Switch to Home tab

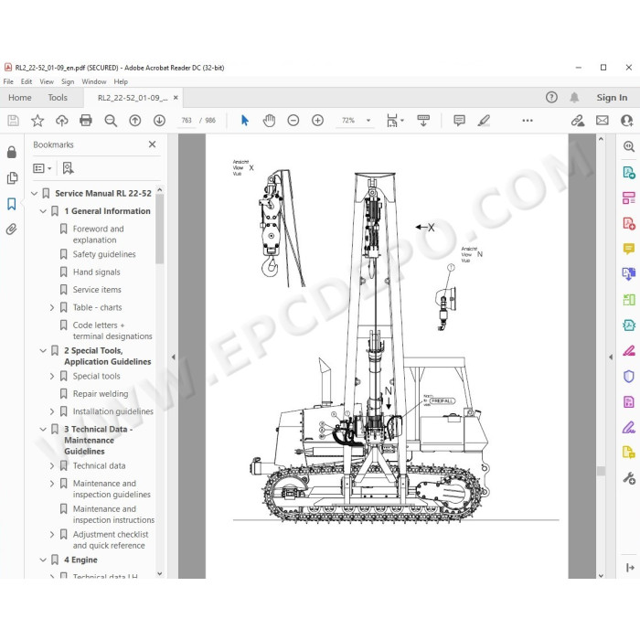[x=20, y=98]
